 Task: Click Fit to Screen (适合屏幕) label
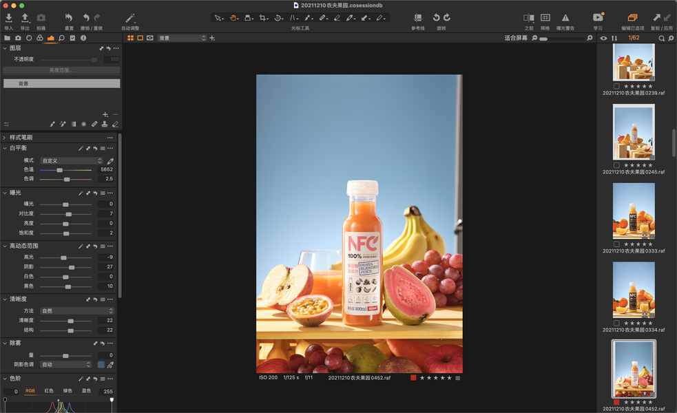click(x=516, y=38)
